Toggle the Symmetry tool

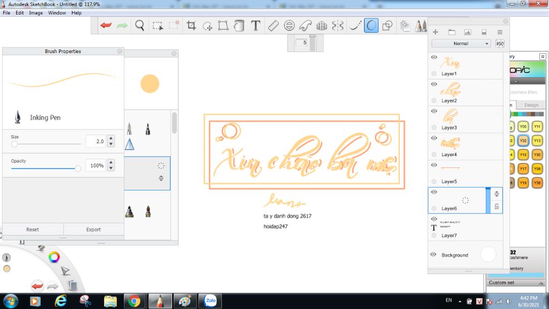coord(338,26)
